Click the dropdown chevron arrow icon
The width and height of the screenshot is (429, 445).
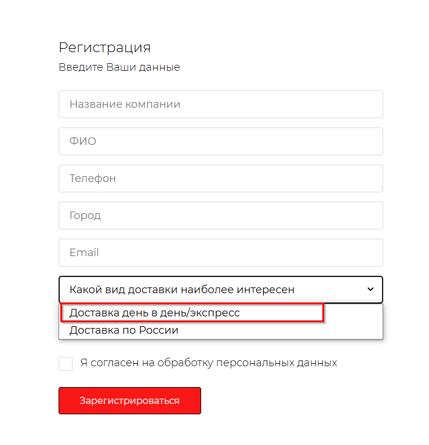tap(370, 290)
